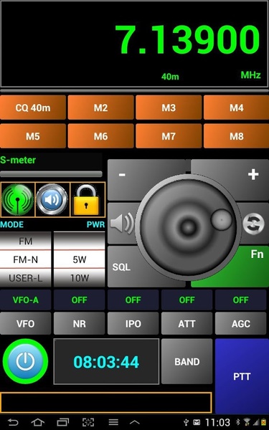Image resolution: width=269 pixels, height=430 pixels.
Task: Choose 5W in the power picker
Action: [x=80, y=259]
